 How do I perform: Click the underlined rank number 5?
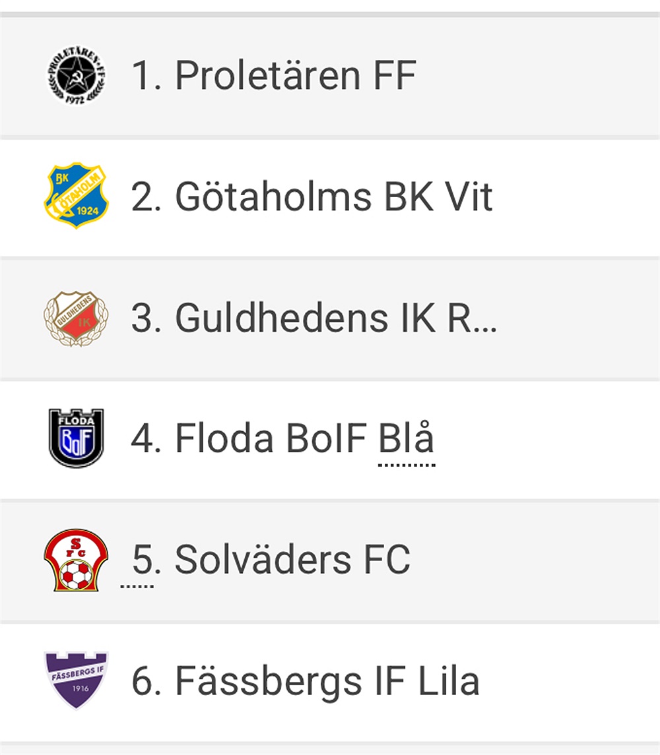tap(143, 560)
